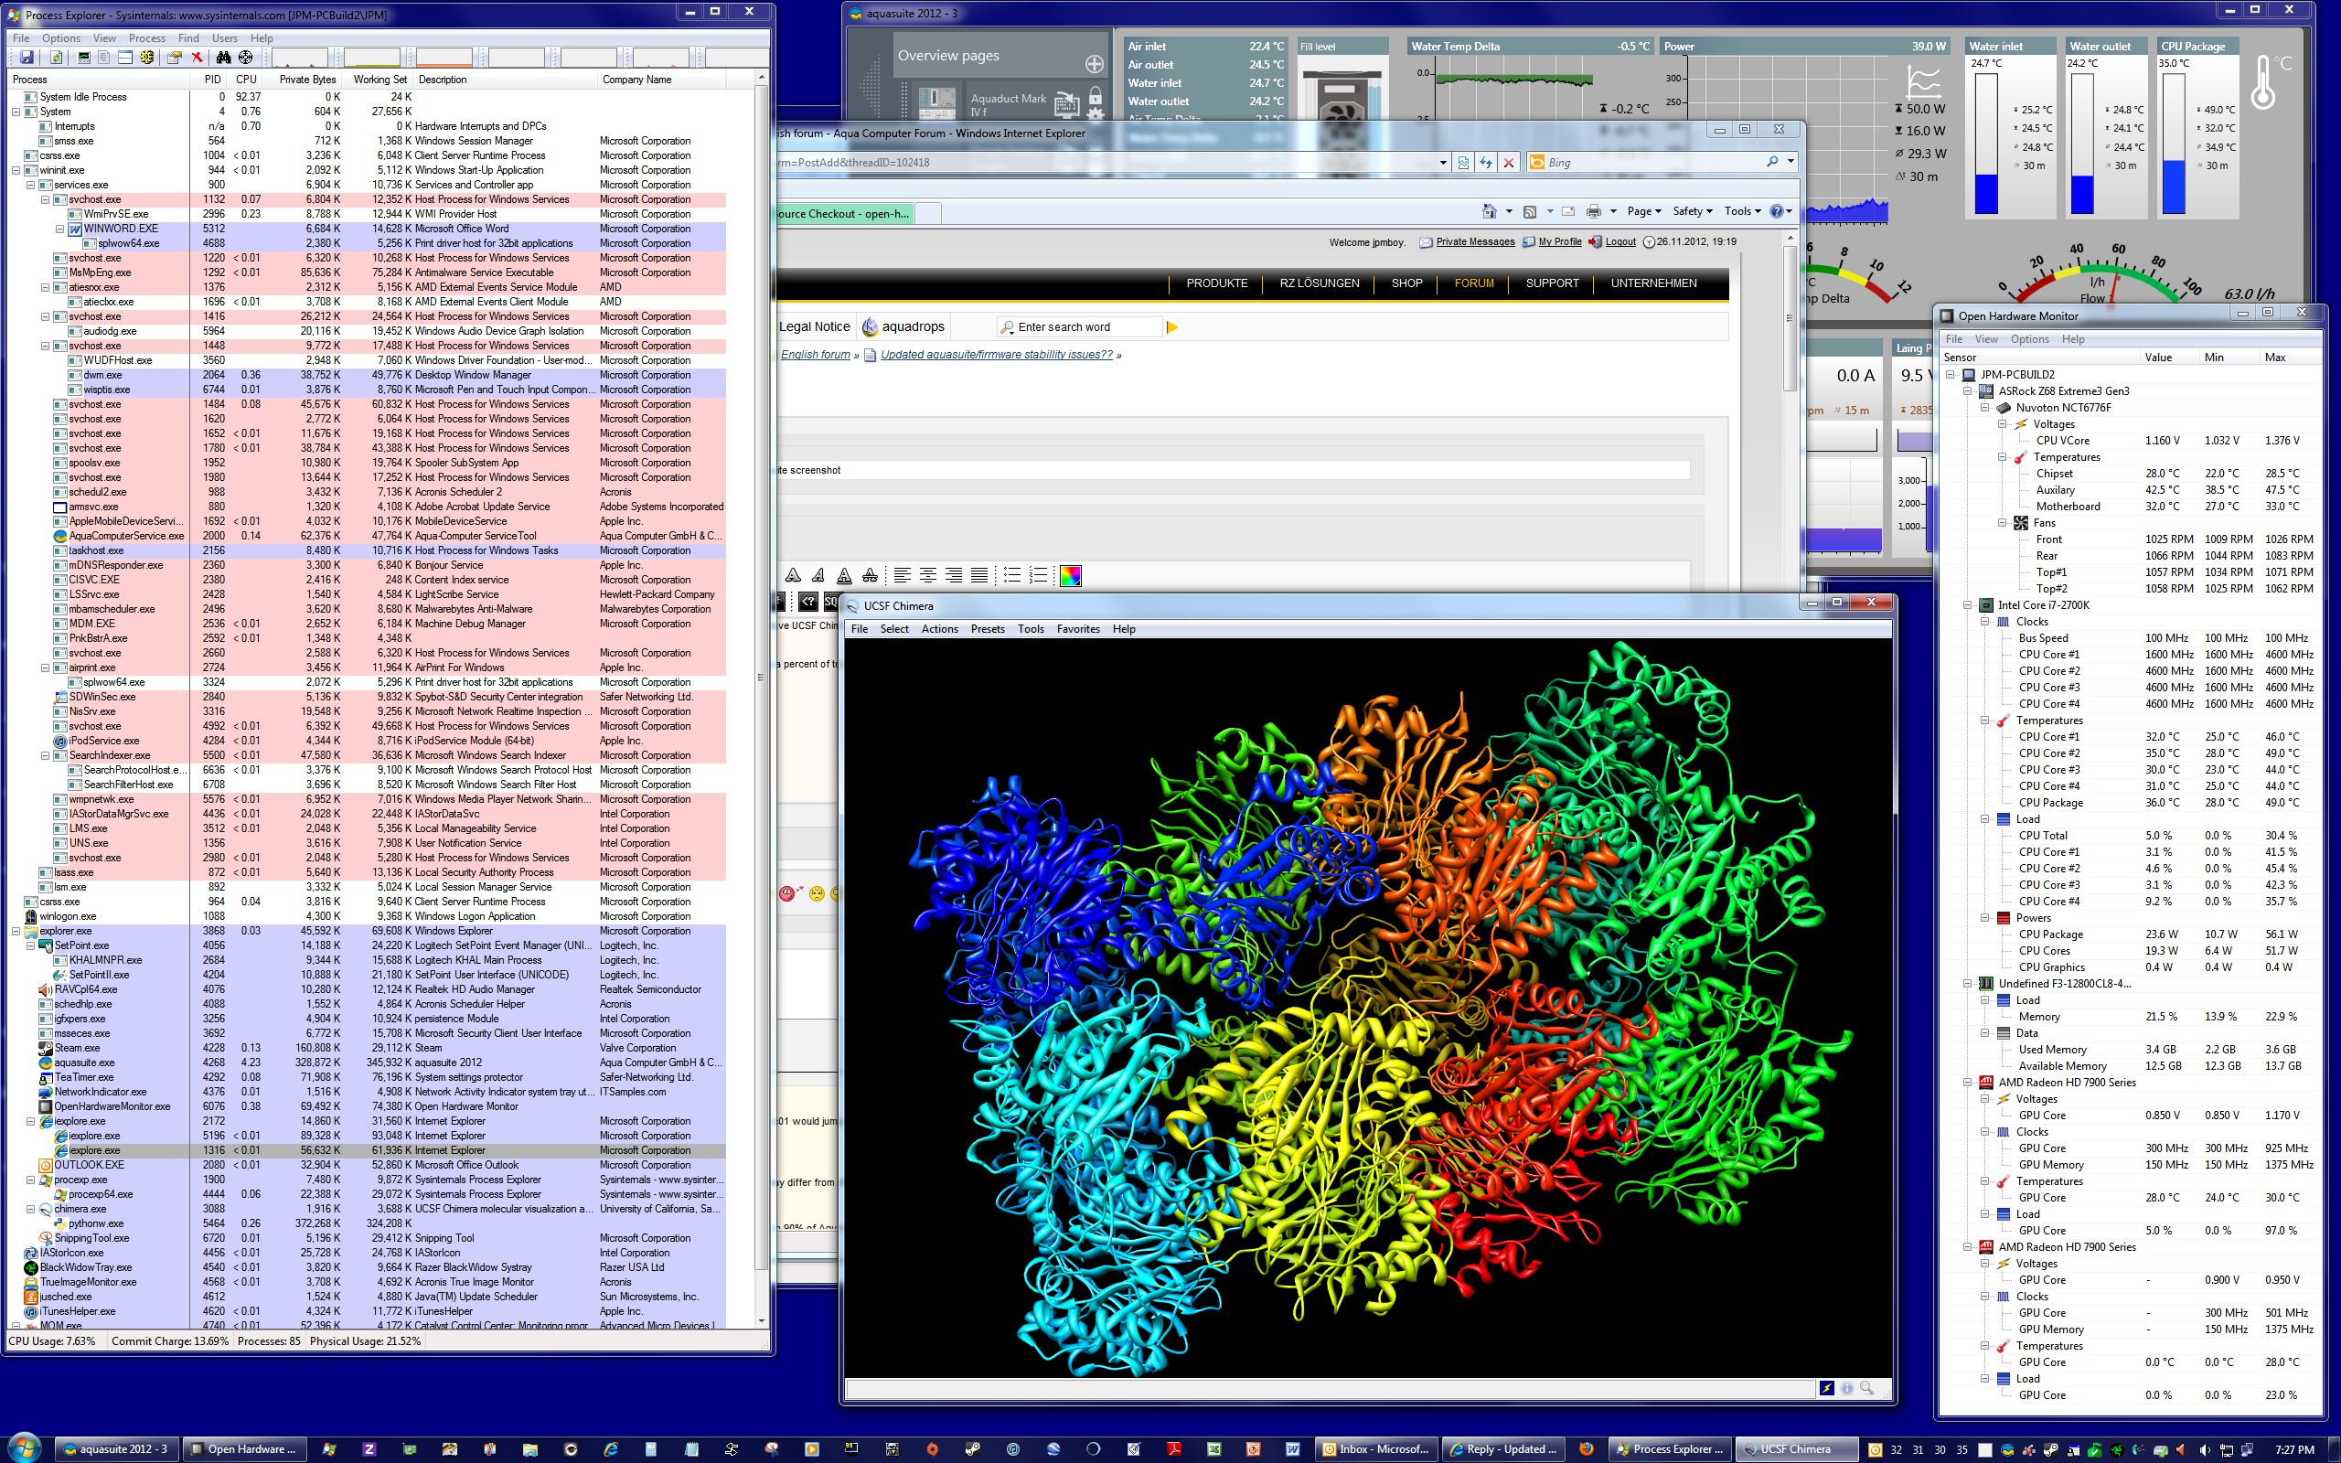The image size is (2341, 1463).
Task: Click the English forum breadcrumb link
Action: pos(815,355)
